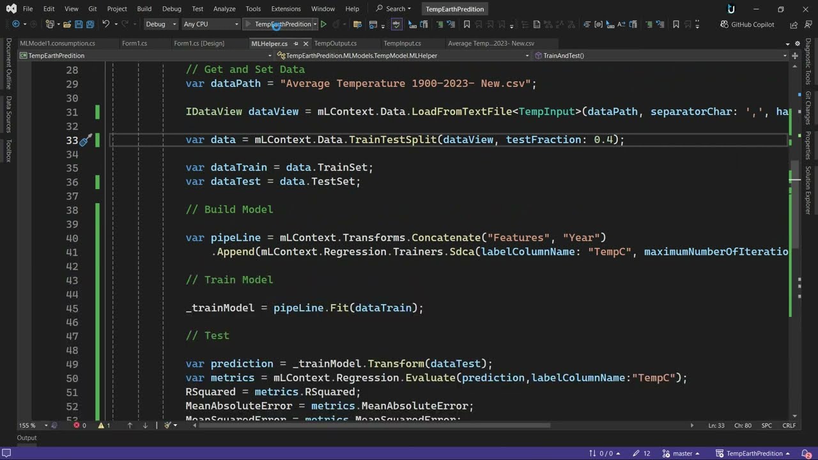Image resolution: width=818 pixels, height=460 pixels.
Task: Open the Debug configuration dropdown
Action: pyautogui.click(x=160, y=24)
